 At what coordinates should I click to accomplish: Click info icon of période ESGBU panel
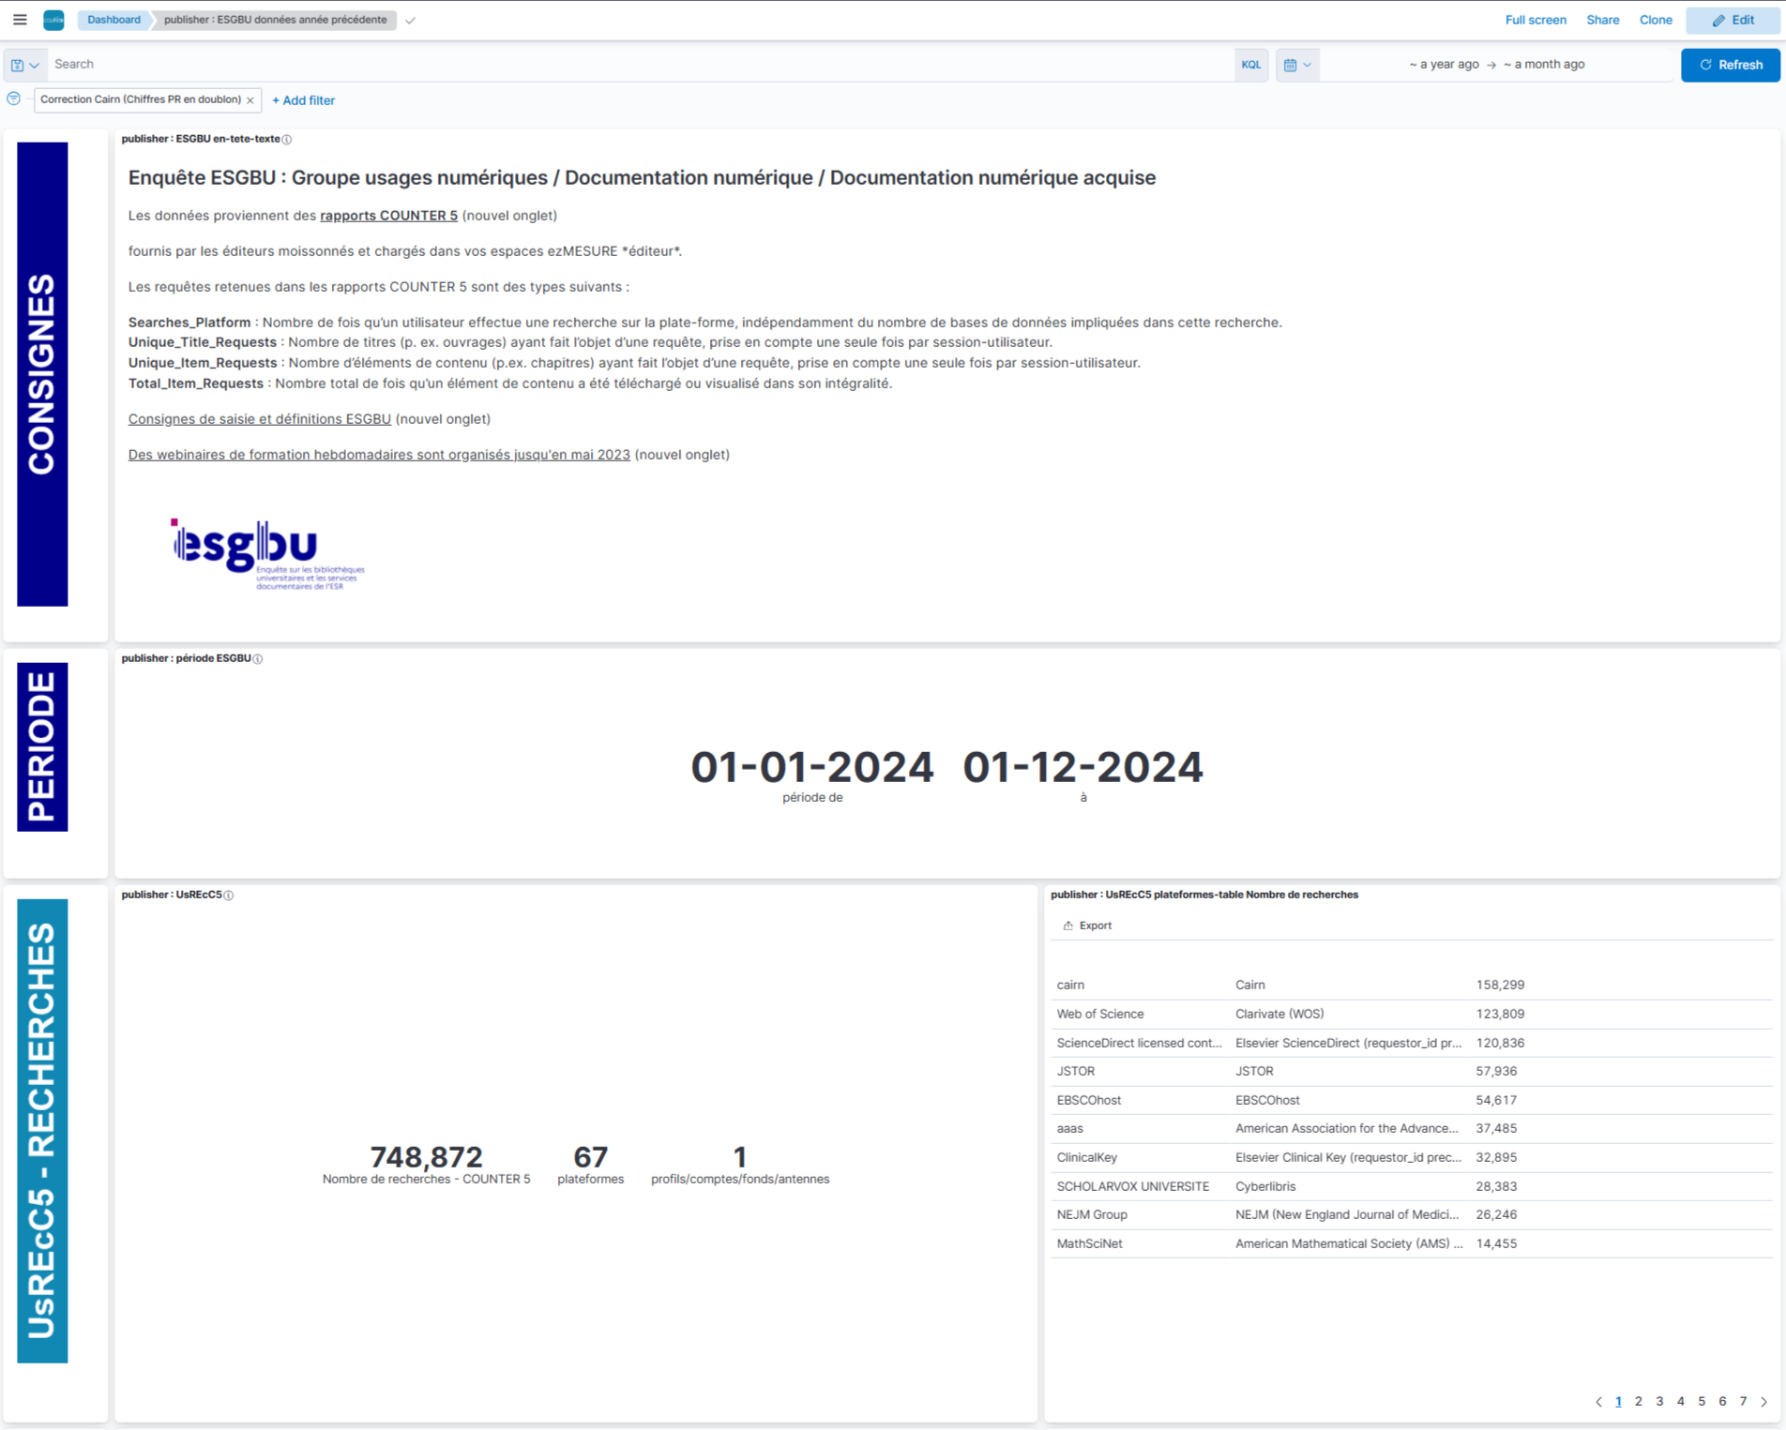258,659
